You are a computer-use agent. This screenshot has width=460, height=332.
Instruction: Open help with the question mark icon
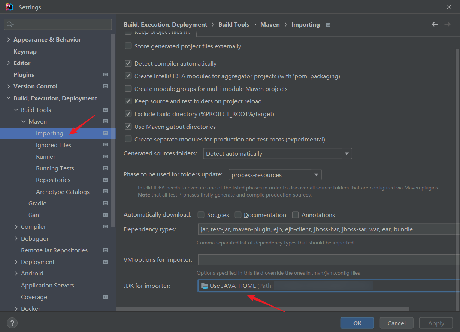12,323
